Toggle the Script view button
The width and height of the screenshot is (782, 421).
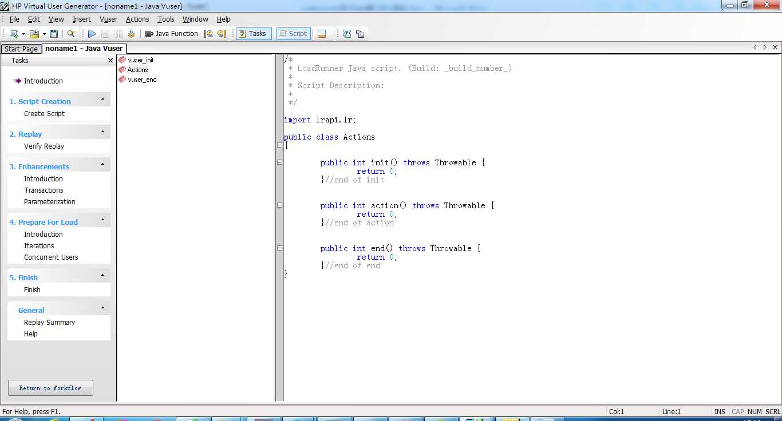click(294, 34)
